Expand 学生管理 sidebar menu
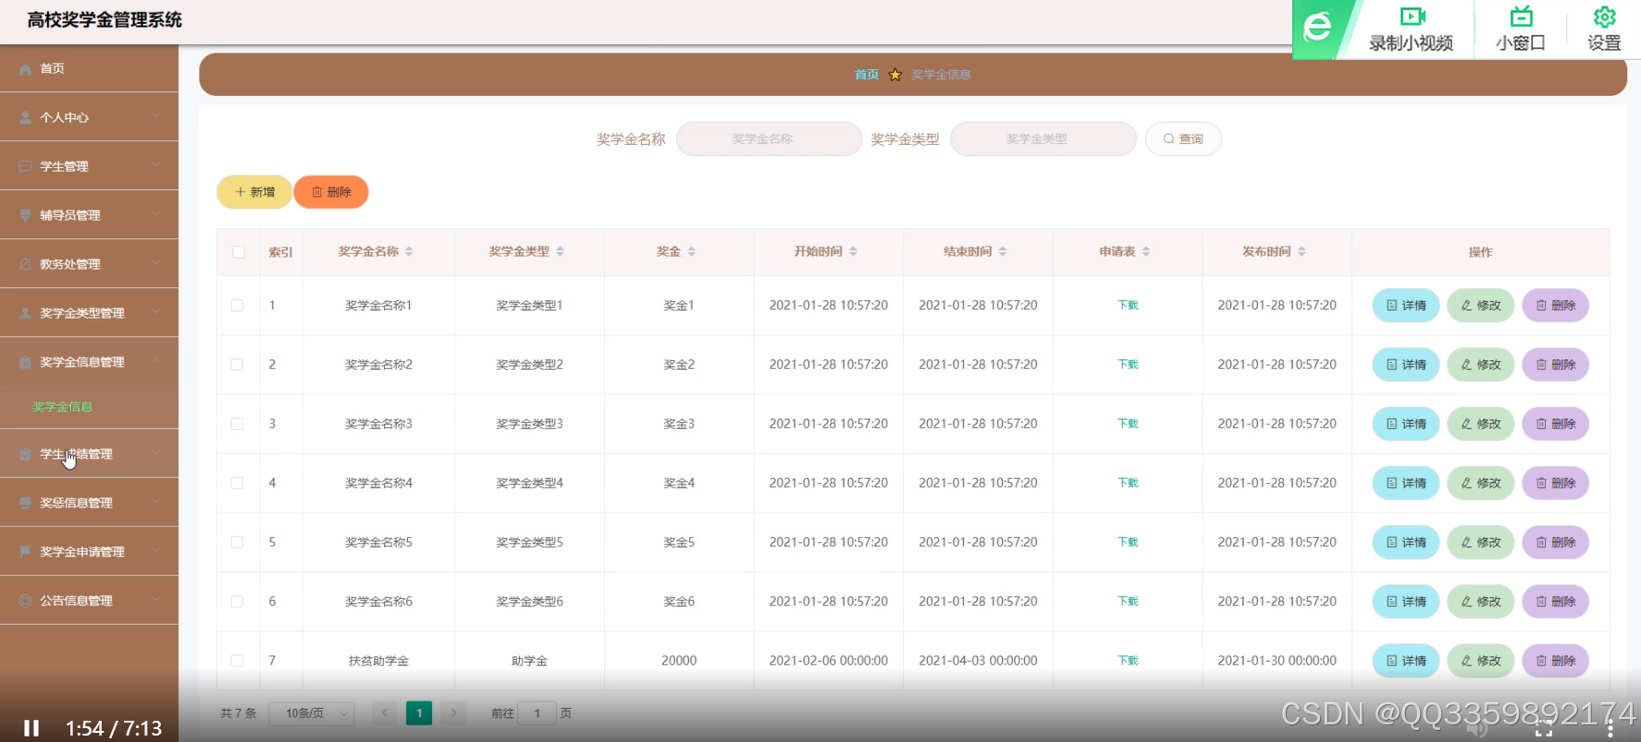 (89, 166)
